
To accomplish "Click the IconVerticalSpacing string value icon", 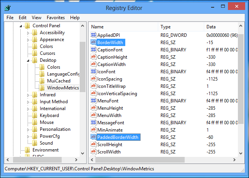I will [93, 93].
